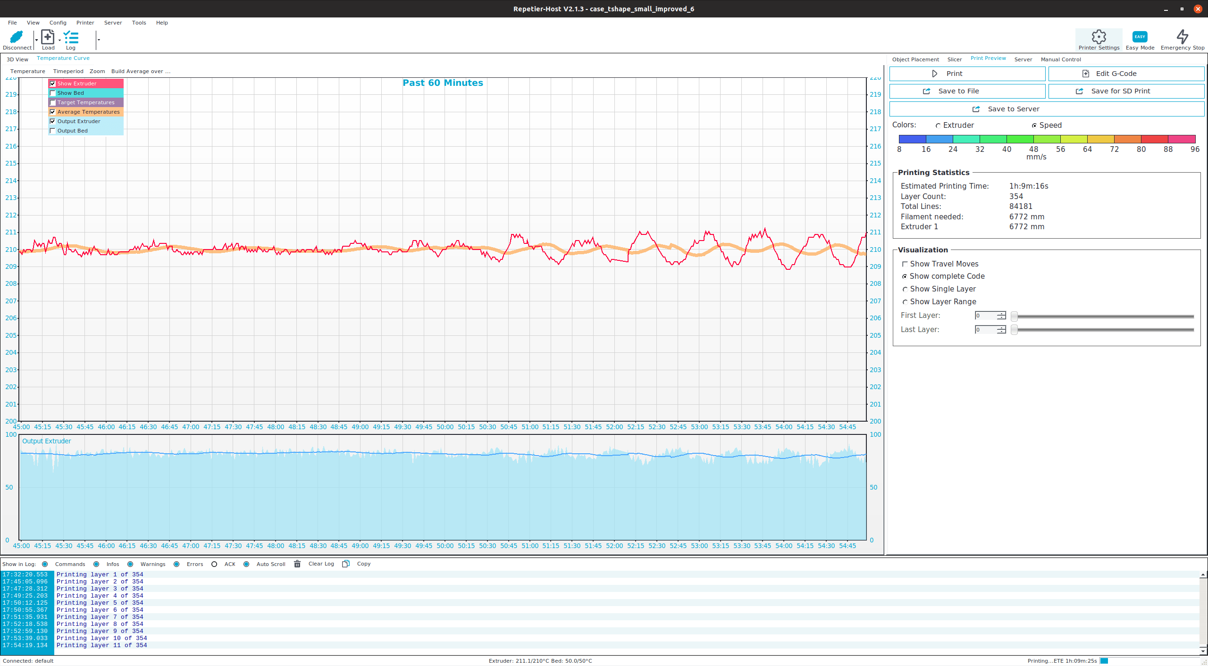Switch to Object Placement tab
The image size is (1208, 666).
coord(915,59)
